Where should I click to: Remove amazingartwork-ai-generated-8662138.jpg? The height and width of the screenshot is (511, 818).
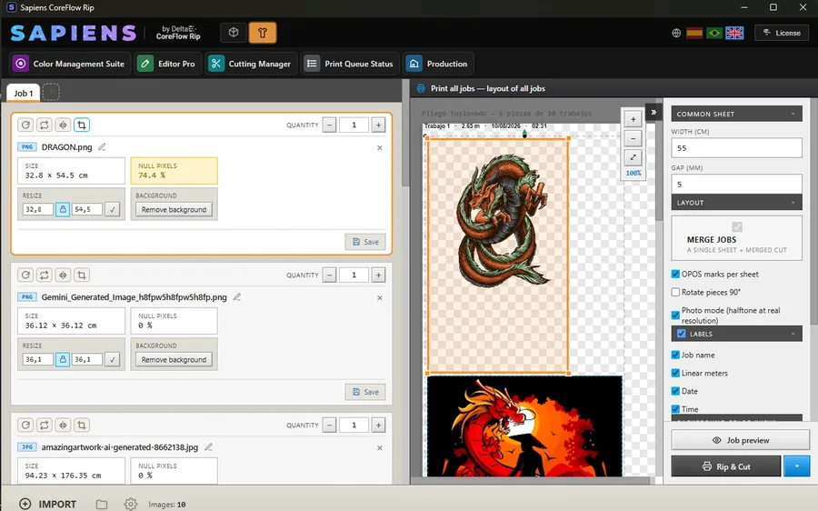[380, 448]
